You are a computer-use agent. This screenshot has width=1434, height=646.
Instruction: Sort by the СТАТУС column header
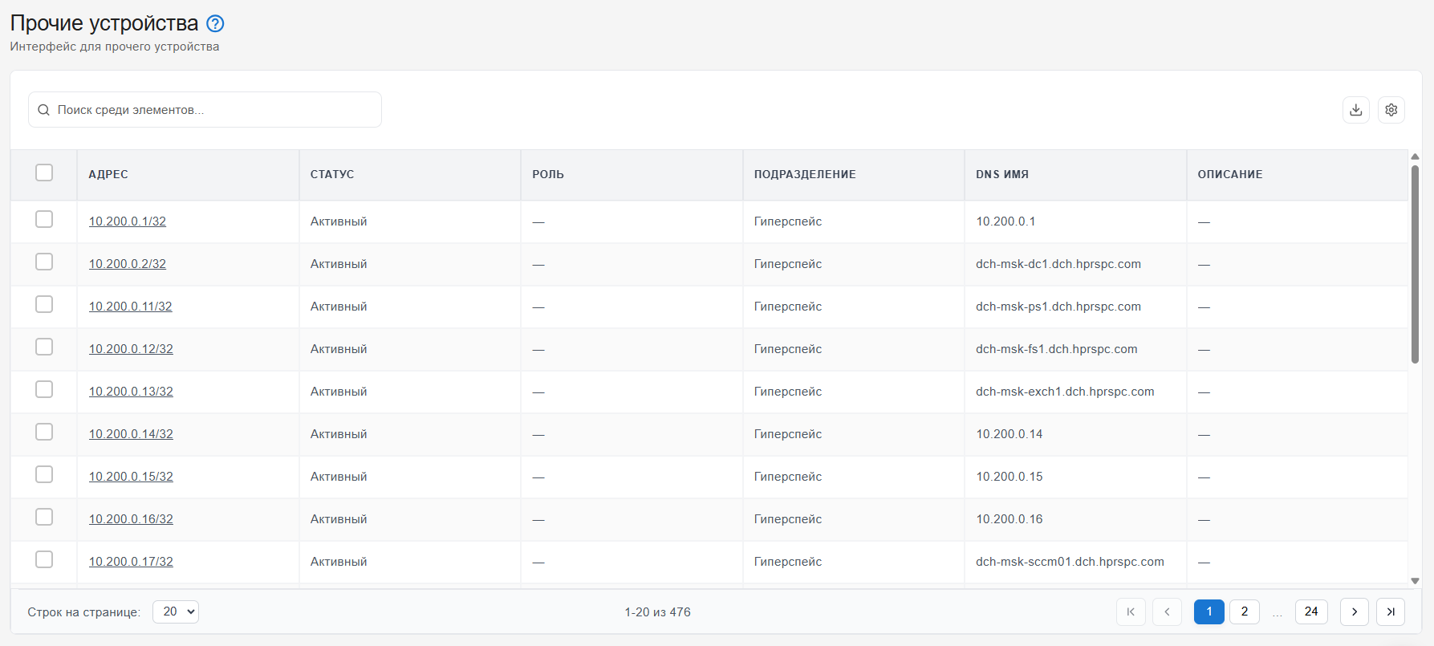(x=332, y=174)
